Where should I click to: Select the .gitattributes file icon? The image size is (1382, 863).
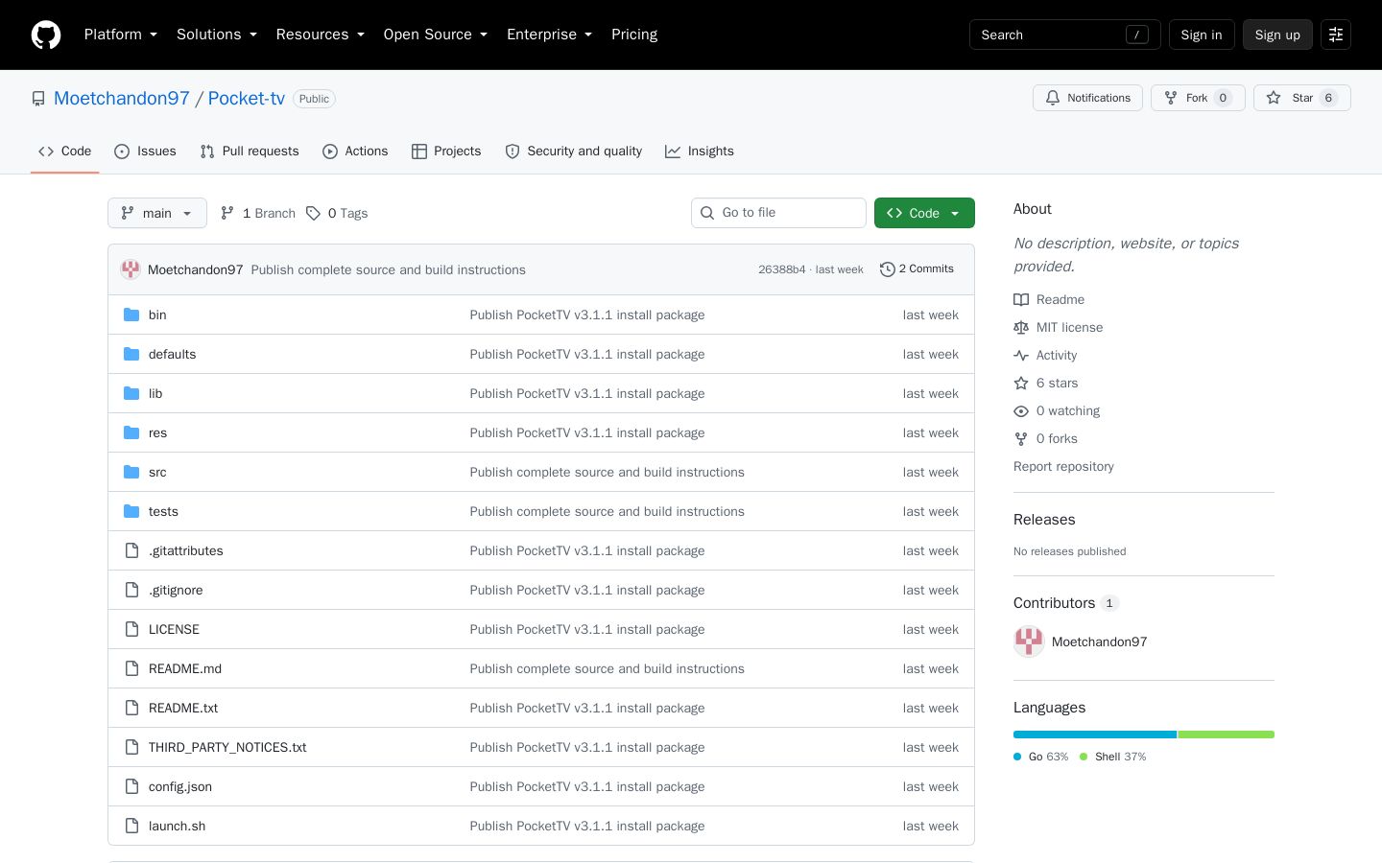click(131, 550)
